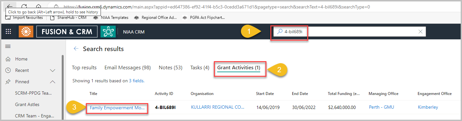Open the Email Messages (98) tab

[x=127, y=68]
